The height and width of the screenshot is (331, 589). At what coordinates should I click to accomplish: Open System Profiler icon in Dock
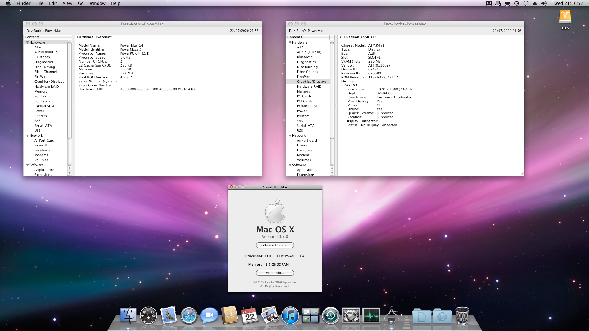coord(391,315)
